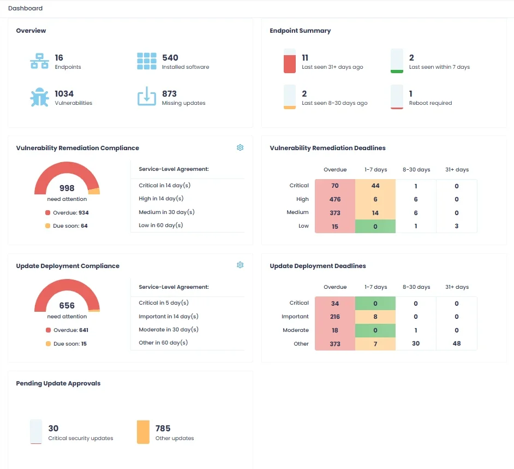This screenshot has width=514, height=469.
Task: Click the 998 need attention gauge
Action: pos(67,180)
